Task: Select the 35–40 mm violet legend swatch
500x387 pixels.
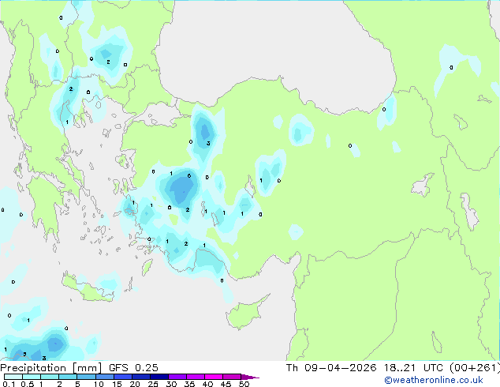Action: pos(196,377)
